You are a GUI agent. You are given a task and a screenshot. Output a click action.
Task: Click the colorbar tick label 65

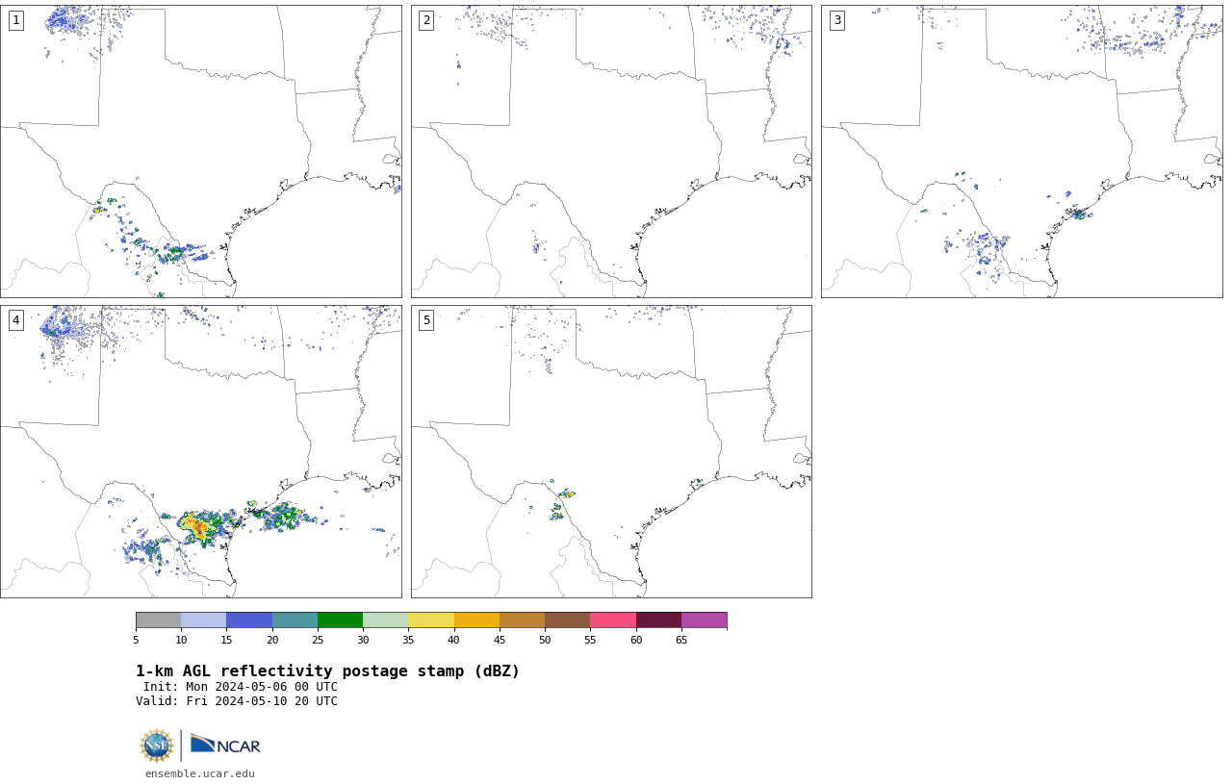(x=681, y=640)
